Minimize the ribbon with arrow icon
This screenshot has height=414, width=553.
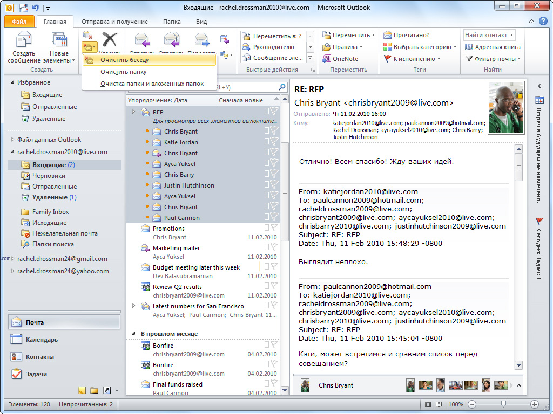[531, 22]
